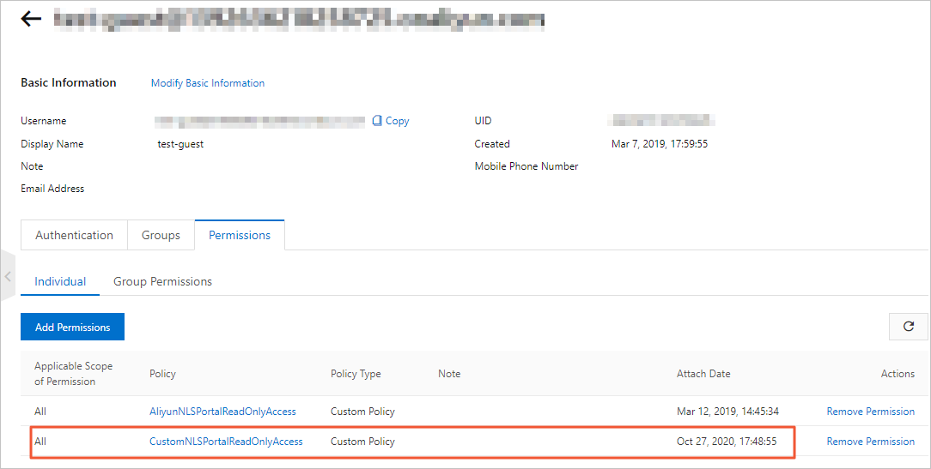This screenshot has height=469, width=931.
Task: Select attach date Oct 27, 2020, 17:48:55
Action: click(727, 441)
